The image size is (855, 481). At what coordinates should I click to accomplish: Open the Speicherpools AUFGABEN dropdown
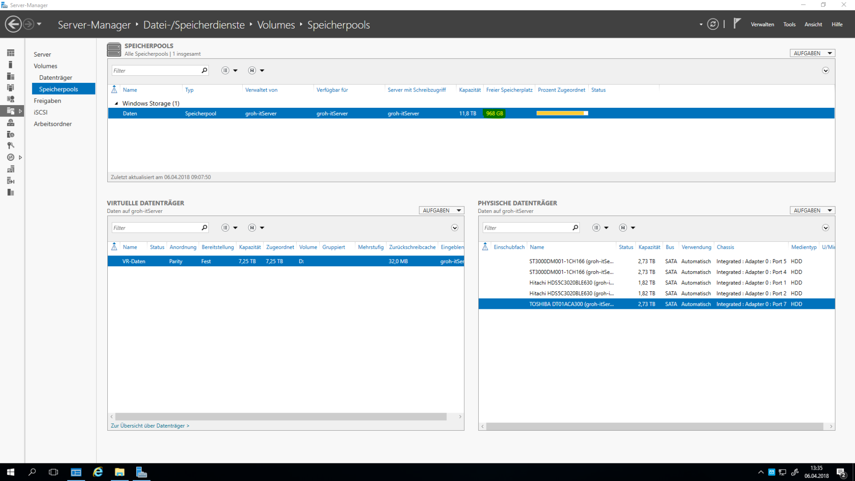click(x=812, y=53)
